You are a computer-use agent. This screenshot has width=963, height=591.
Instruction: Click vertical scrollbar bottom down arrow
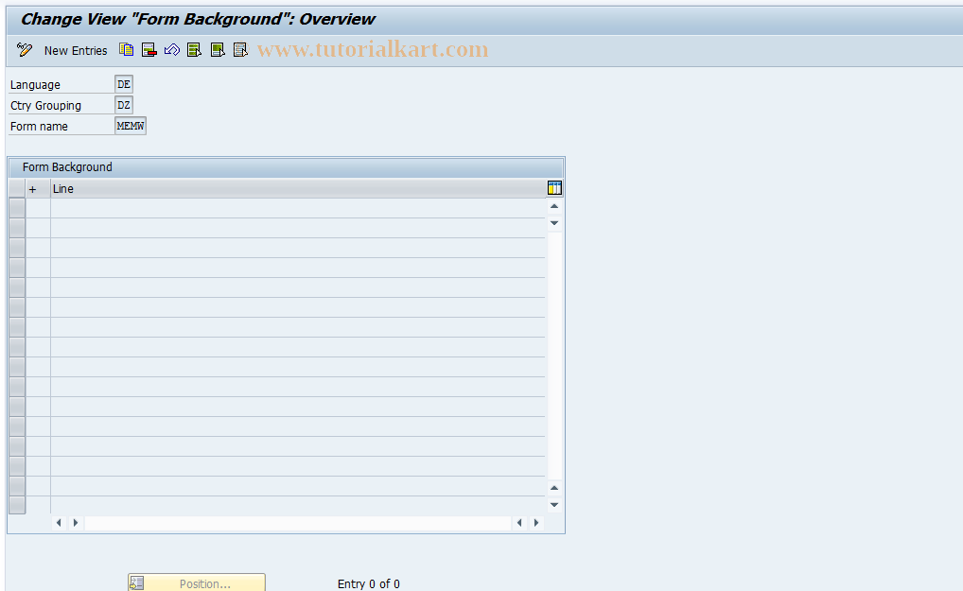tap(554, 504)
